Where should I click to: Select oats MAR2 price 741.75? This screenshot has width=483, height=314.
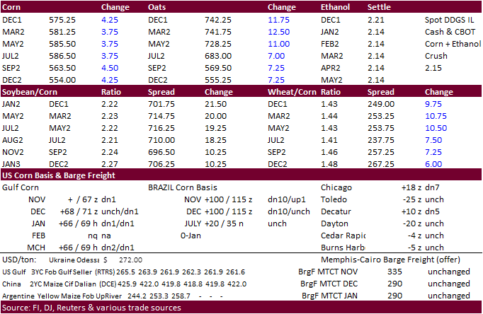pos(218,32)
